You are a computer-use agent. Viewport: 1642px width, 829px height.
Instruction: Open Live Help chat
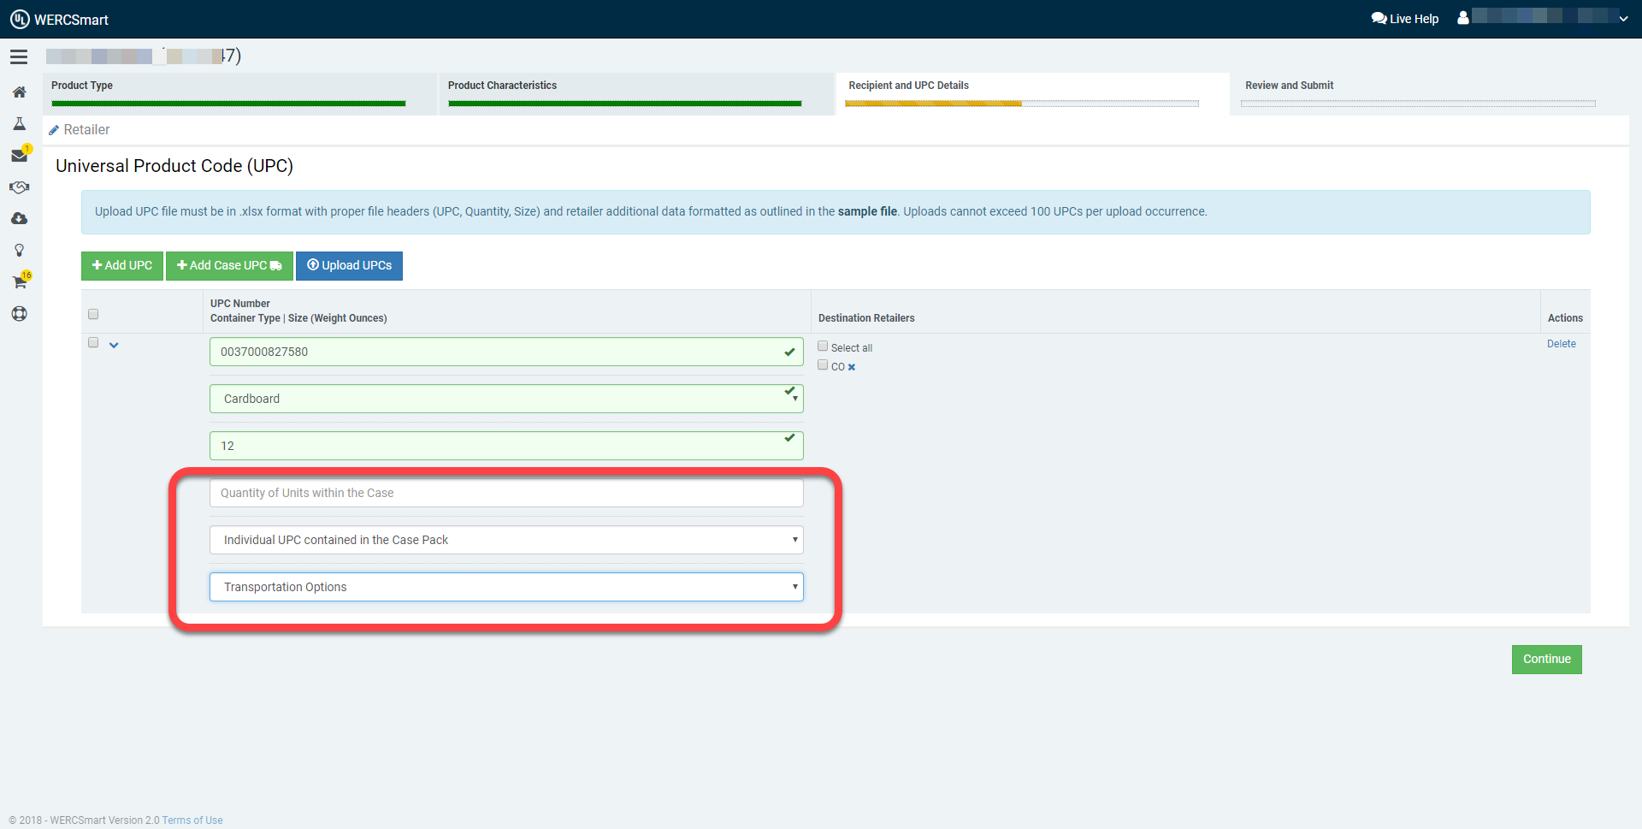[x=1404, y=19]
